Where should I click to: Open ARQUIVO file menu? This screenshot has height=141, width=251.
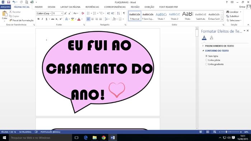tap(5, 7)
